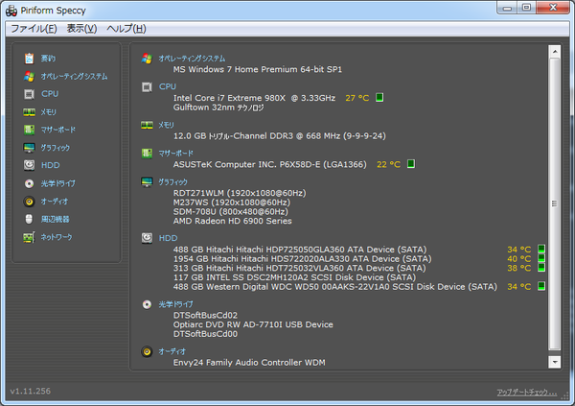Click Windows flag icon in summary panel
Screen dimensions: 575x406
point(147,59)
